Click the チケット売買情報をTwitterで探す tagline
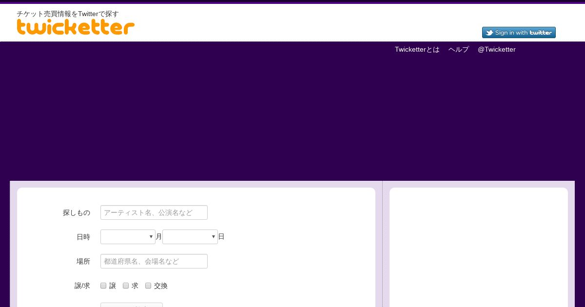 pyautogui.click(x=68, y=14)
